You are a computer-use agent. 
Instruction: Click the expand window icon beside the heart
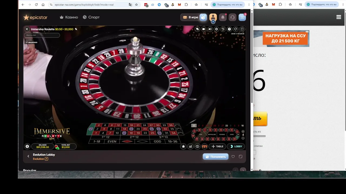[241, 157]
